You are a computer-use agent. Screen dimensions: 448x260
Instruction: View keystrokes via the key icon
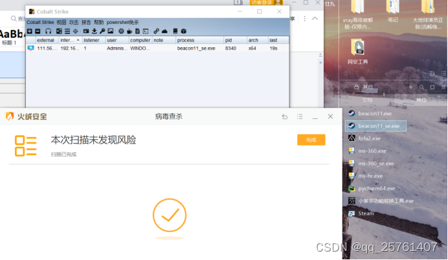coord(102,31)
